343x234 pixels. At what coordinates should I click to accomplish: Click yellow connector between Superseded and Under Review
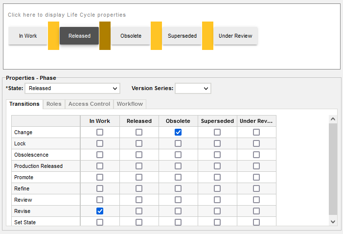tap(207, 36)
